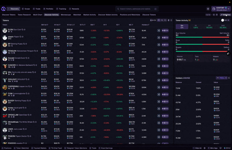Expand the wallet dropdown chevron

click(229, 9)
